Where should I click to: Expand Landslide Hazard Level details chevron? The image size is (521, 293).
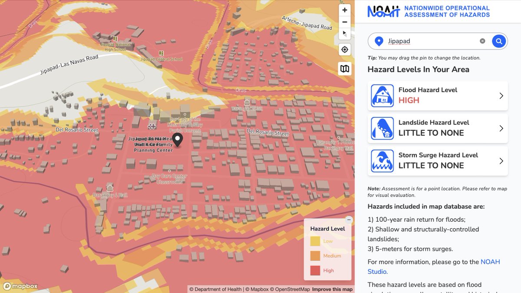click(501, 128)
